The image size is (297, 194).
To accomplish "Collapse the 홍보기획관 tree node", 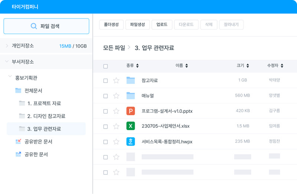I will (x=10, y=78).
